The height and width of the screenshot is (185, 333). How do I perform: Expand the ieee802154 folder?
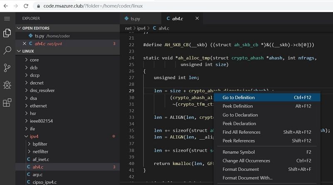[x=26, y=121]
